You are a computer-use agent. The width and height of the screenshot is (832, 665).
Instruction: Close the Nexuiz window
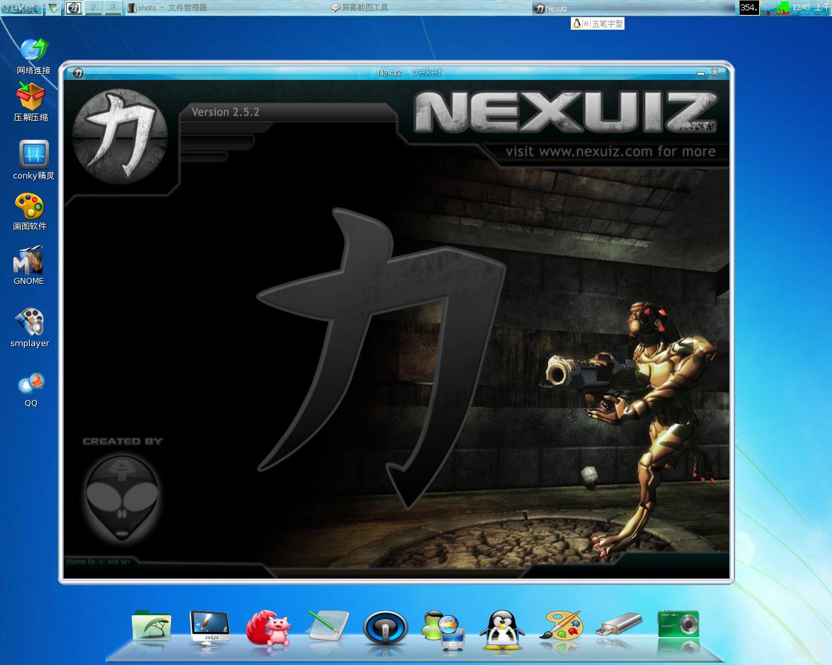pos(714,72)
